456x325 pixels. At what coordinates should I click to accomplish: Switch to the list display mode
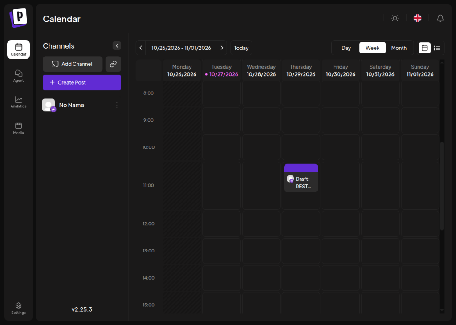point(437,48)
